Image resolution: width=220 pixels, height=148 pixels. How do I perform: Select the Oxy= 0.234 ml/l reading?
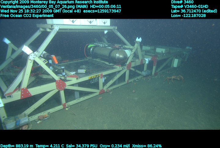[115, 146]
